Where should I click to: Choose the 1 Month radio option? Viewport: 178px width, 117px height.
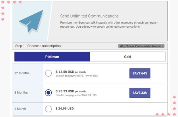48,109
